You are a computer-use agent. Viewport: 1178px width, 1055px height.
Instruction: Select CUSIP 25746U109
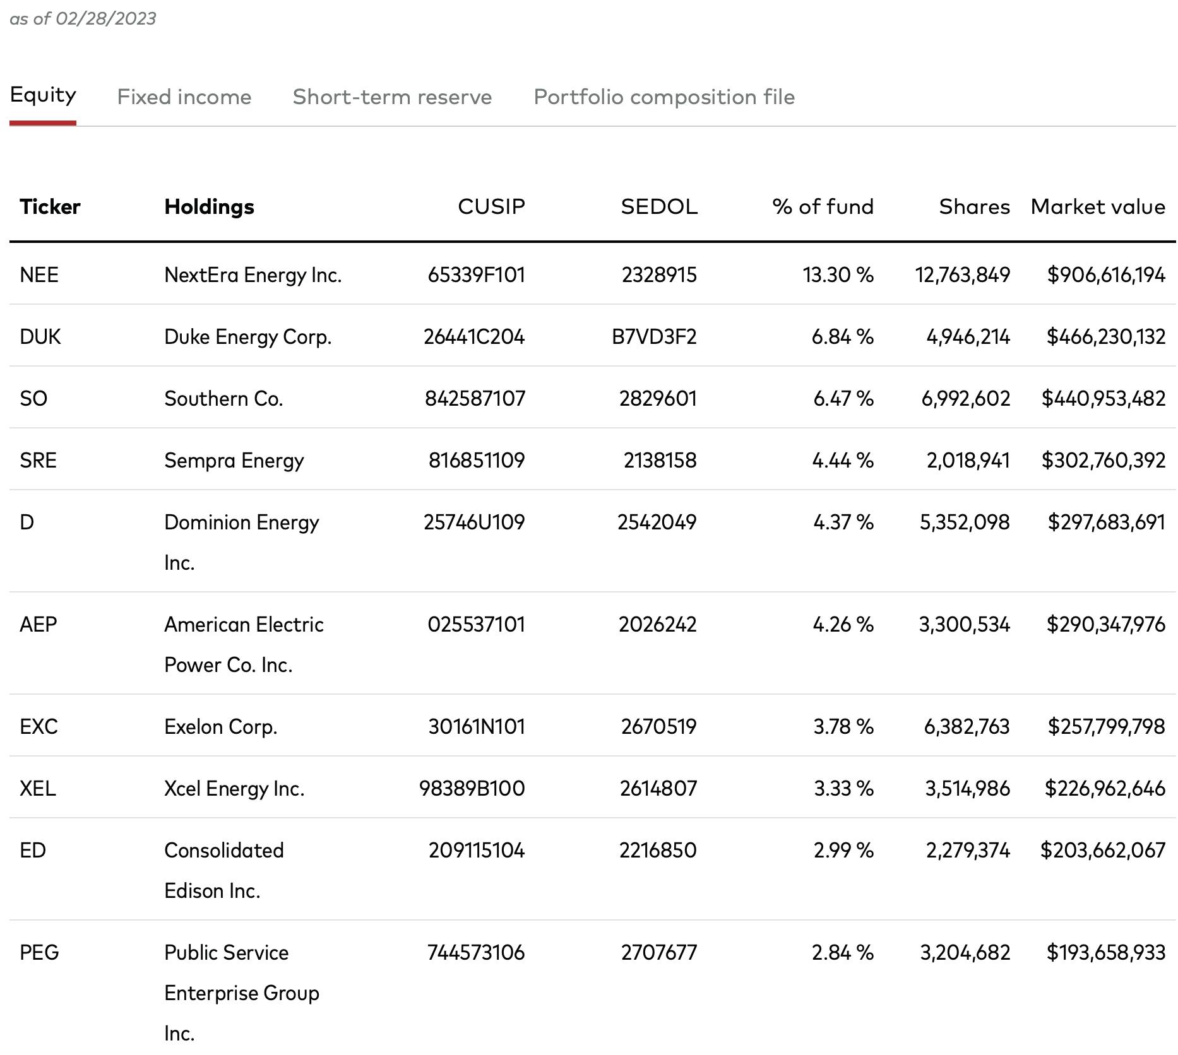474,522
